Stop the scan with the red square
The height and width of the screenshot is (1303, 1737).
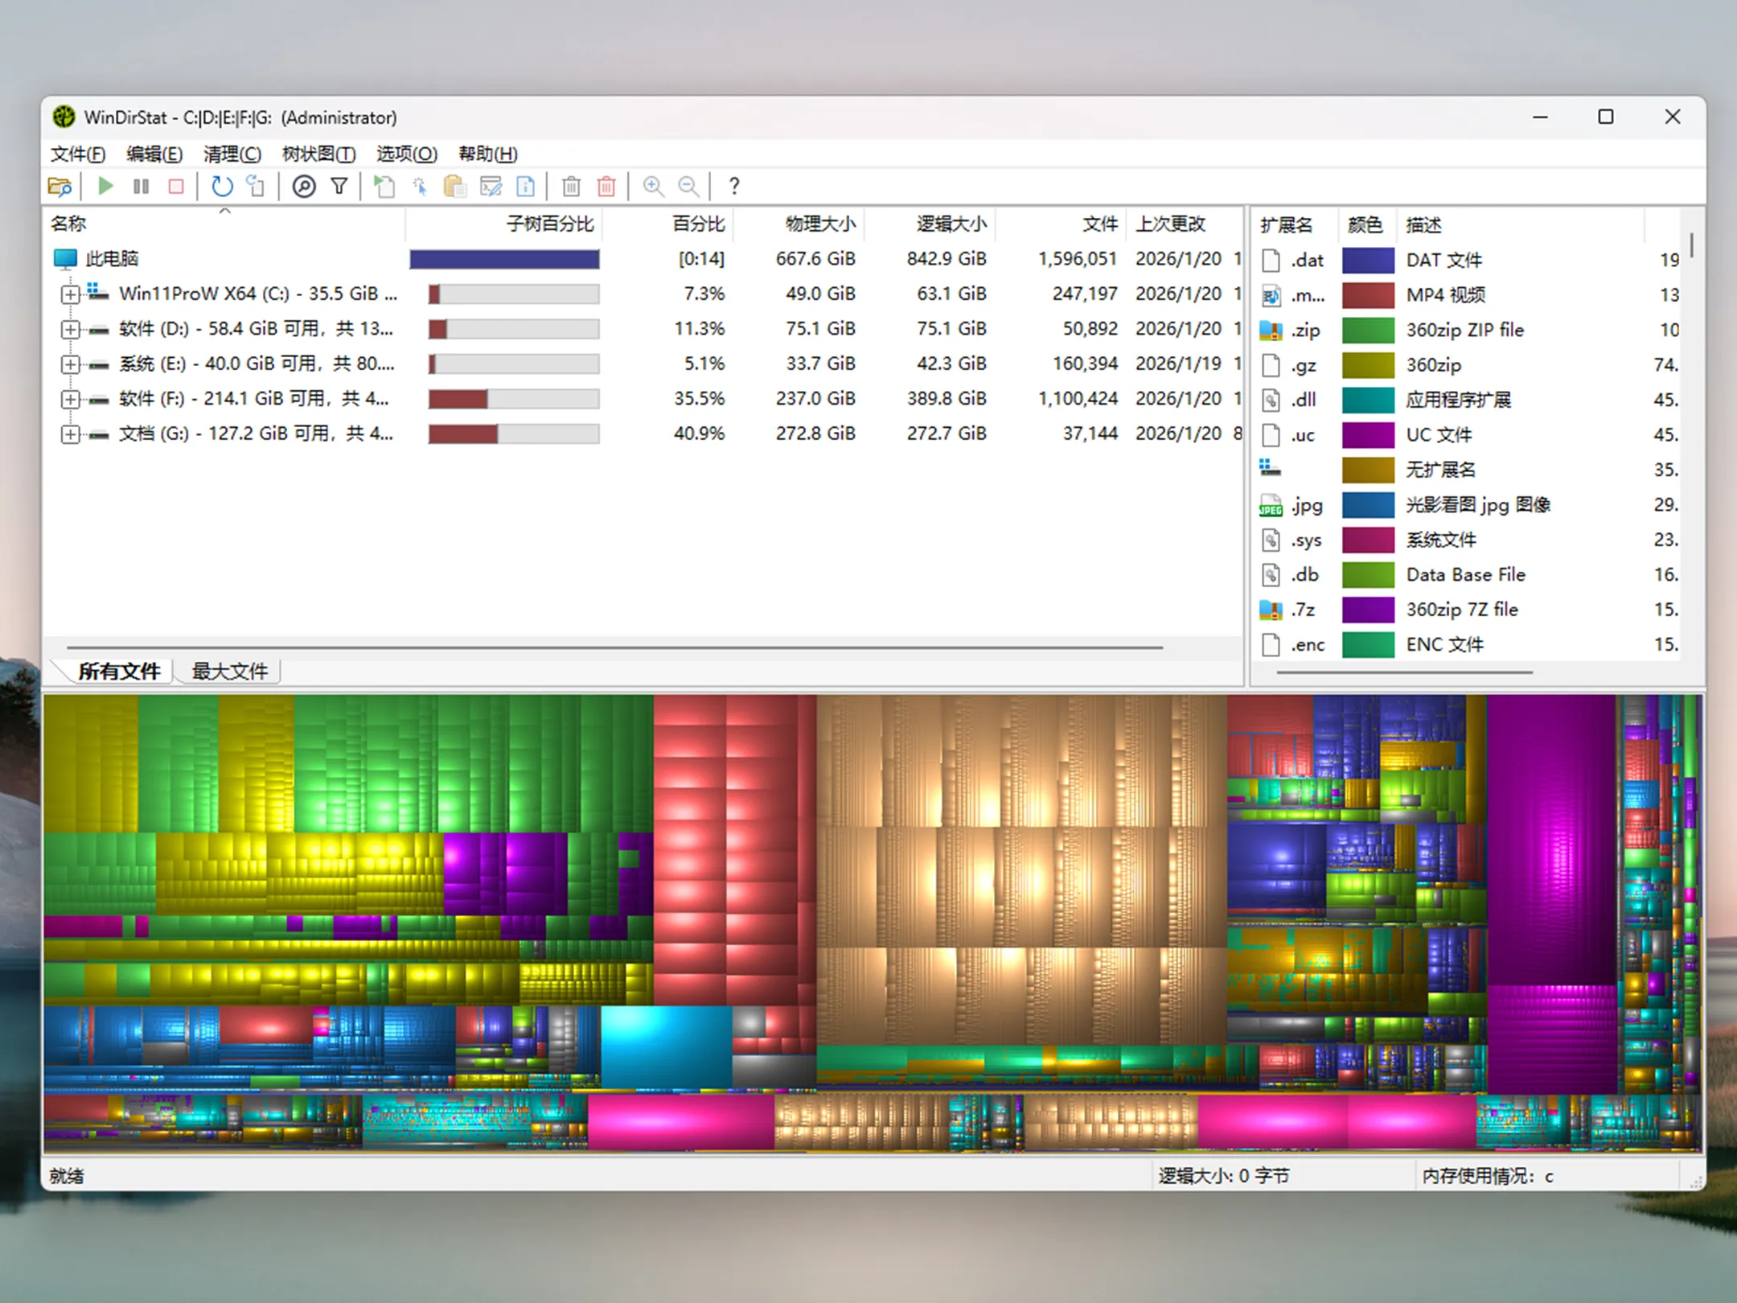176,186
